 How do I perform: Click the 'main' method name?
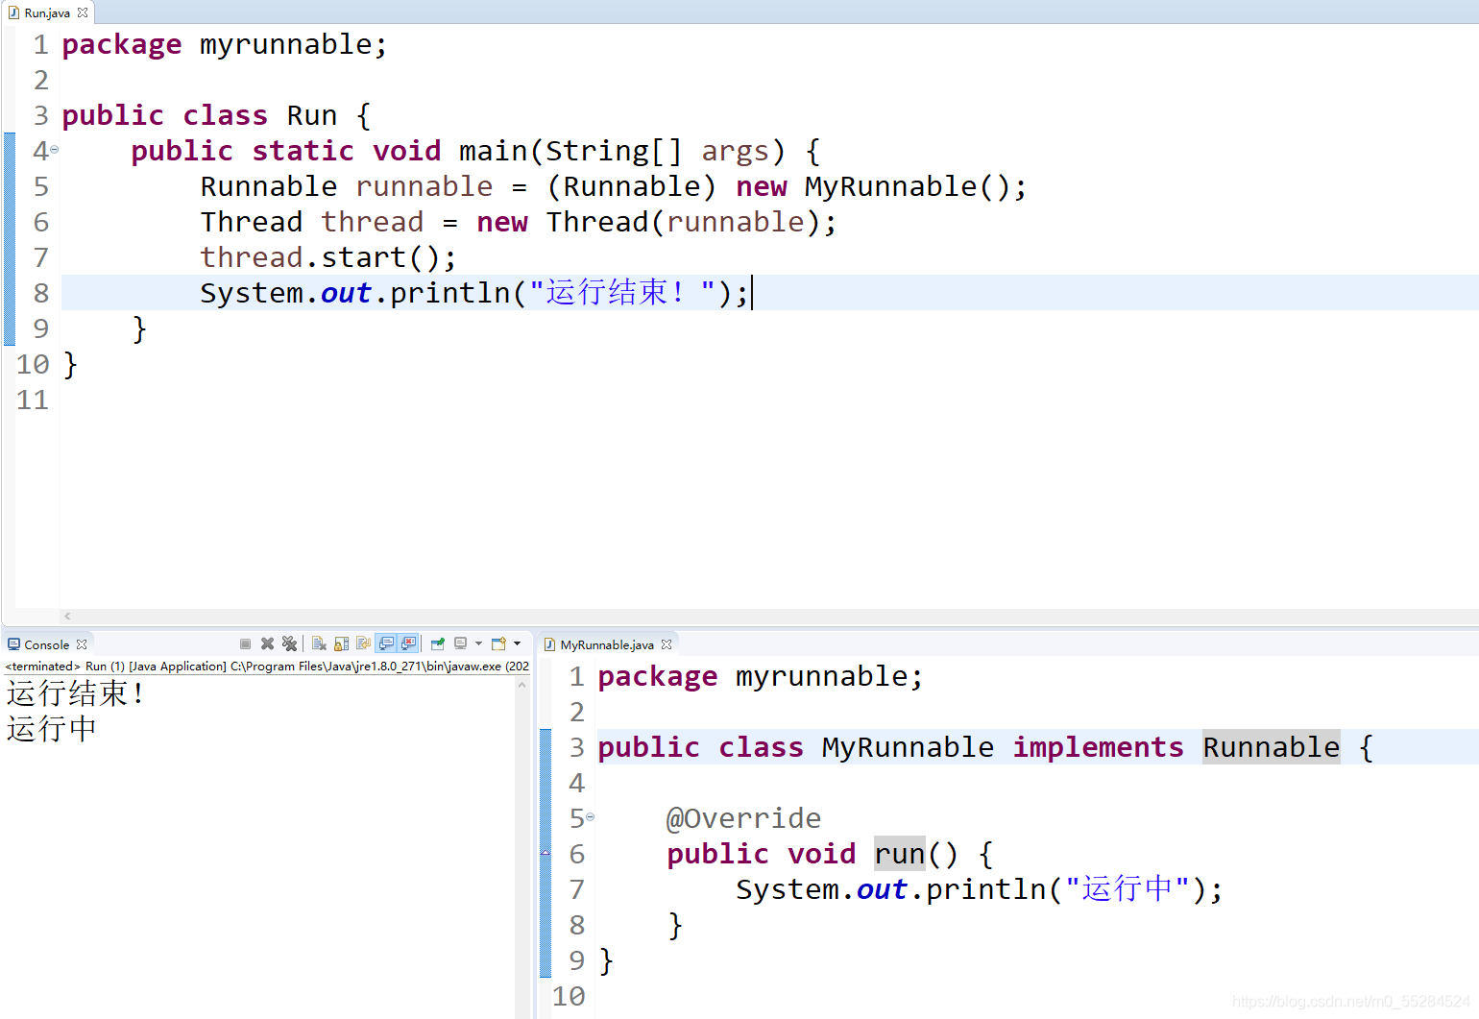coord(494,151)
